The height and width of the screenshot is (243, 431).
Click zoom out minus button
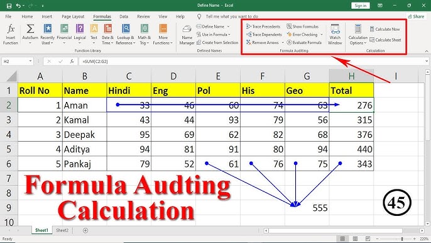tap(377, 239)
